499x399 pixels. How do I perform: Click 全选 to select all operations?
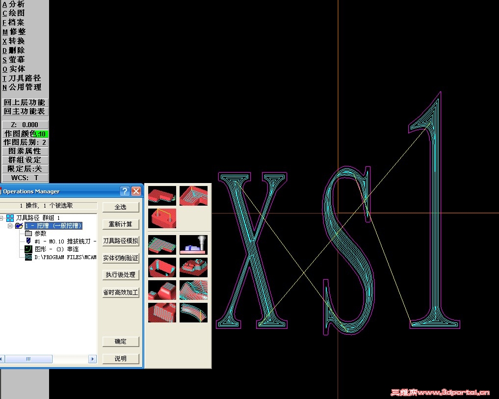121,207
